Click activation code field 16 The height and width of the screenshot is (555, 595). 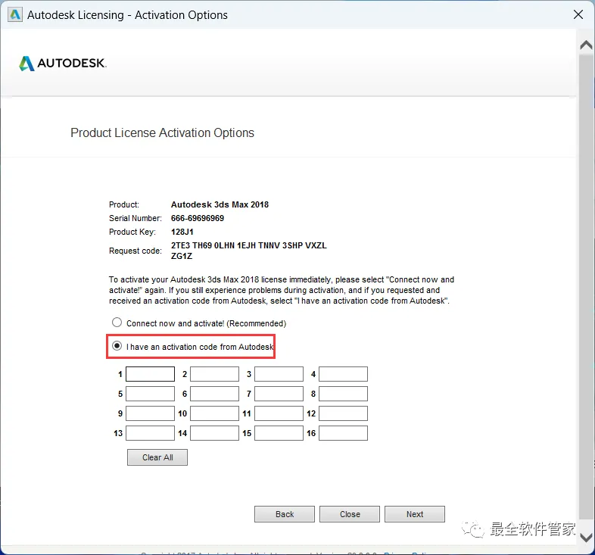point(343,433)
